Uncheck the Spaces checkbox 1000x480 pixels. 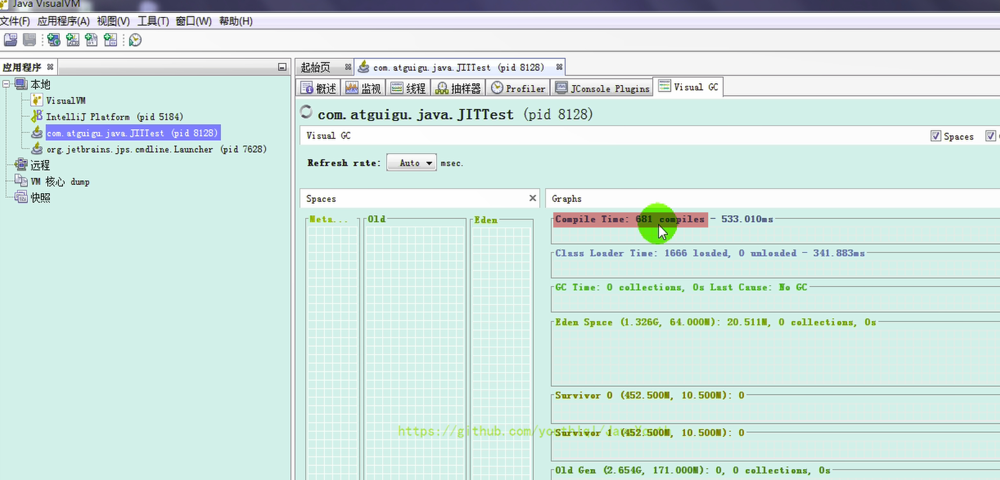(x=936, y=136)
